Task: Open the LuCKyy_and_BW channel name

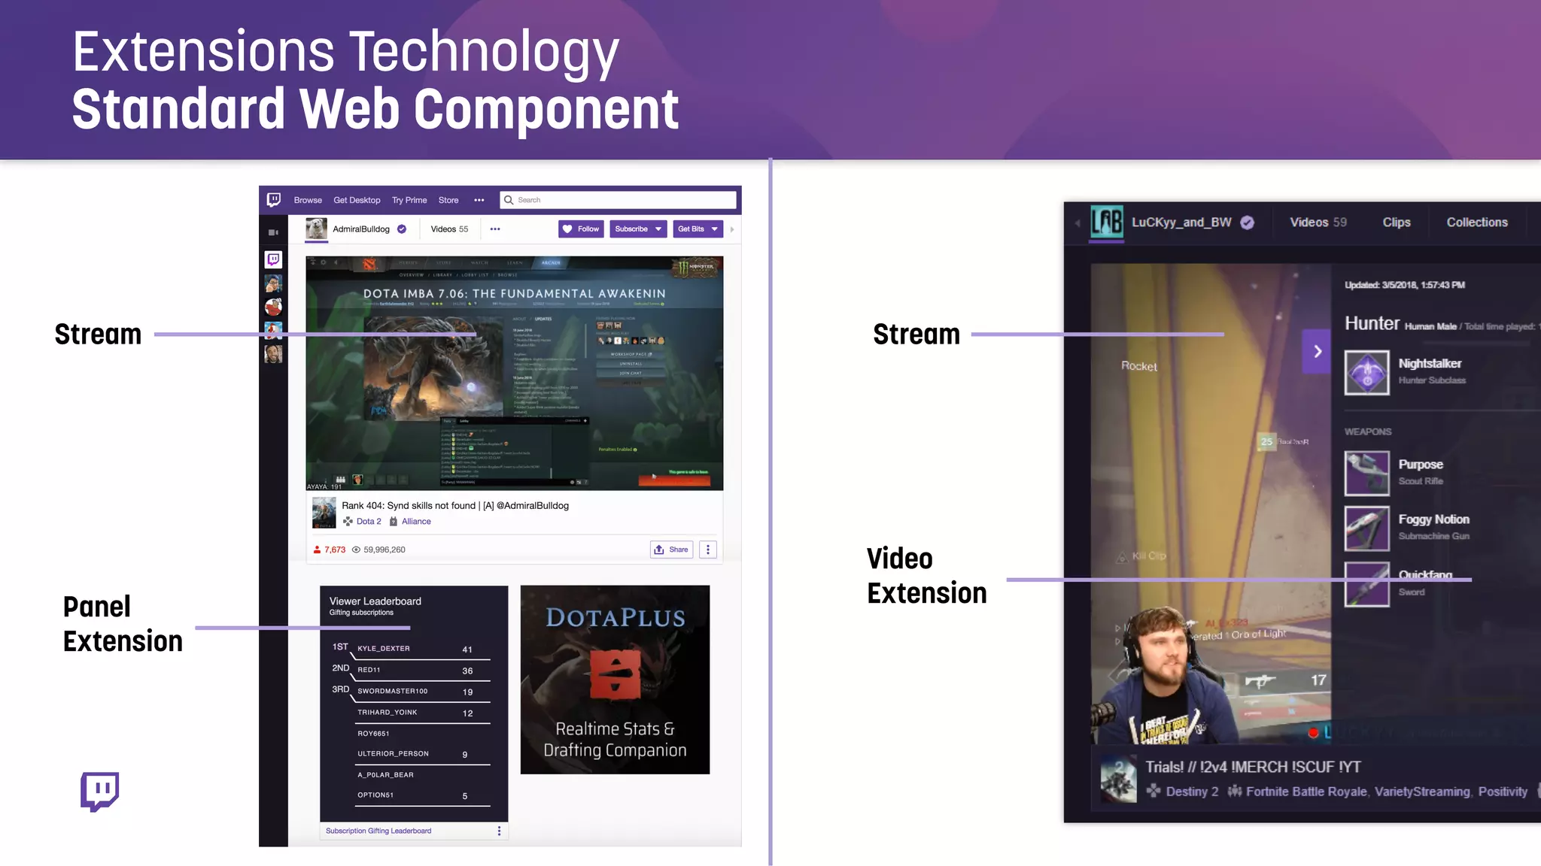Action: click(1181, 223)
